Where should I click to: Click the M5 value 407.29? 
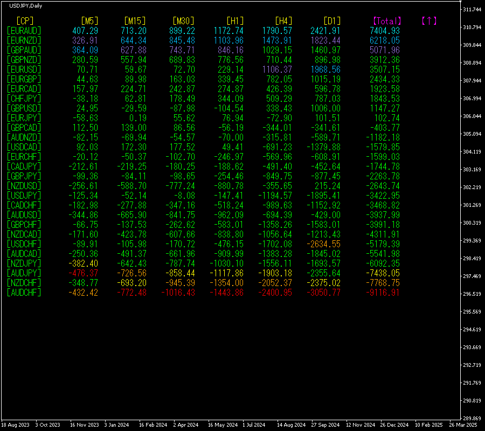[x=85, y=31]
